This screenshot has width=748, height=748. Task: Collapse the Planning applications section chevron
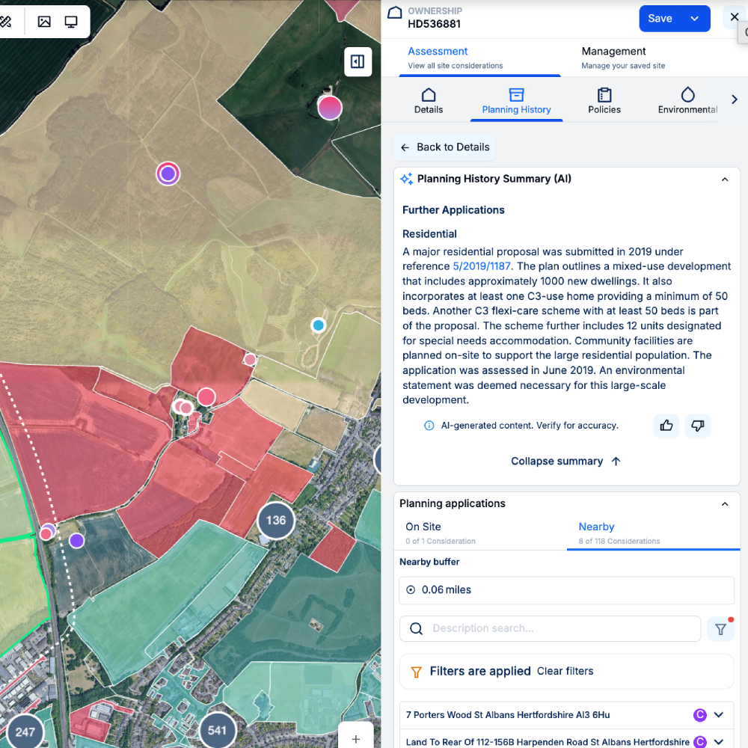(724, 503)
